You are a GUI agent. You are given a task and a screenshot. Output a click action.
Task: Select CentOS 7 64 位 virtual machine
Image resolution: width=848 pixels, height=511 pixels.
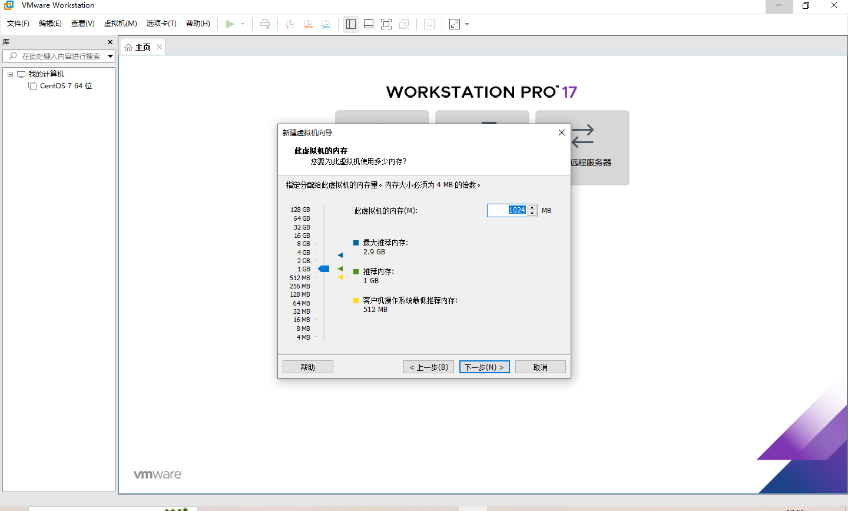[66, 86]
